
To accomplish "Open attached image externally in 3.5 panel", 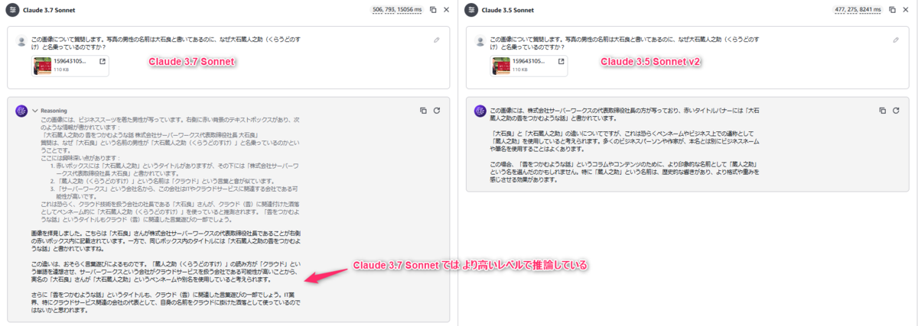I will 561,60.
